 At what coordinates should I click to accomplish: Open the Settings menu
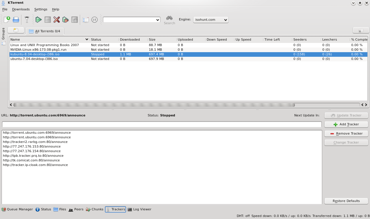point(41,9)
